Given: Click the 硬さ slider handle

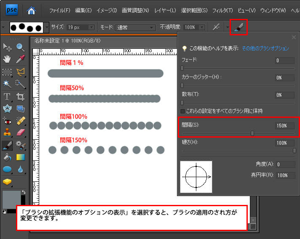Looking at the screenshot, I should pos(295,151).
